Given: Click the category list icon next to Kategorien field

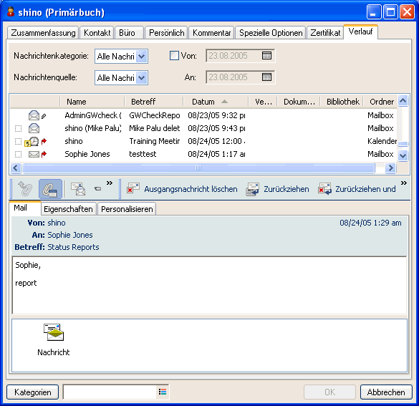Looking at the screenshot, I should pos(163,392).
